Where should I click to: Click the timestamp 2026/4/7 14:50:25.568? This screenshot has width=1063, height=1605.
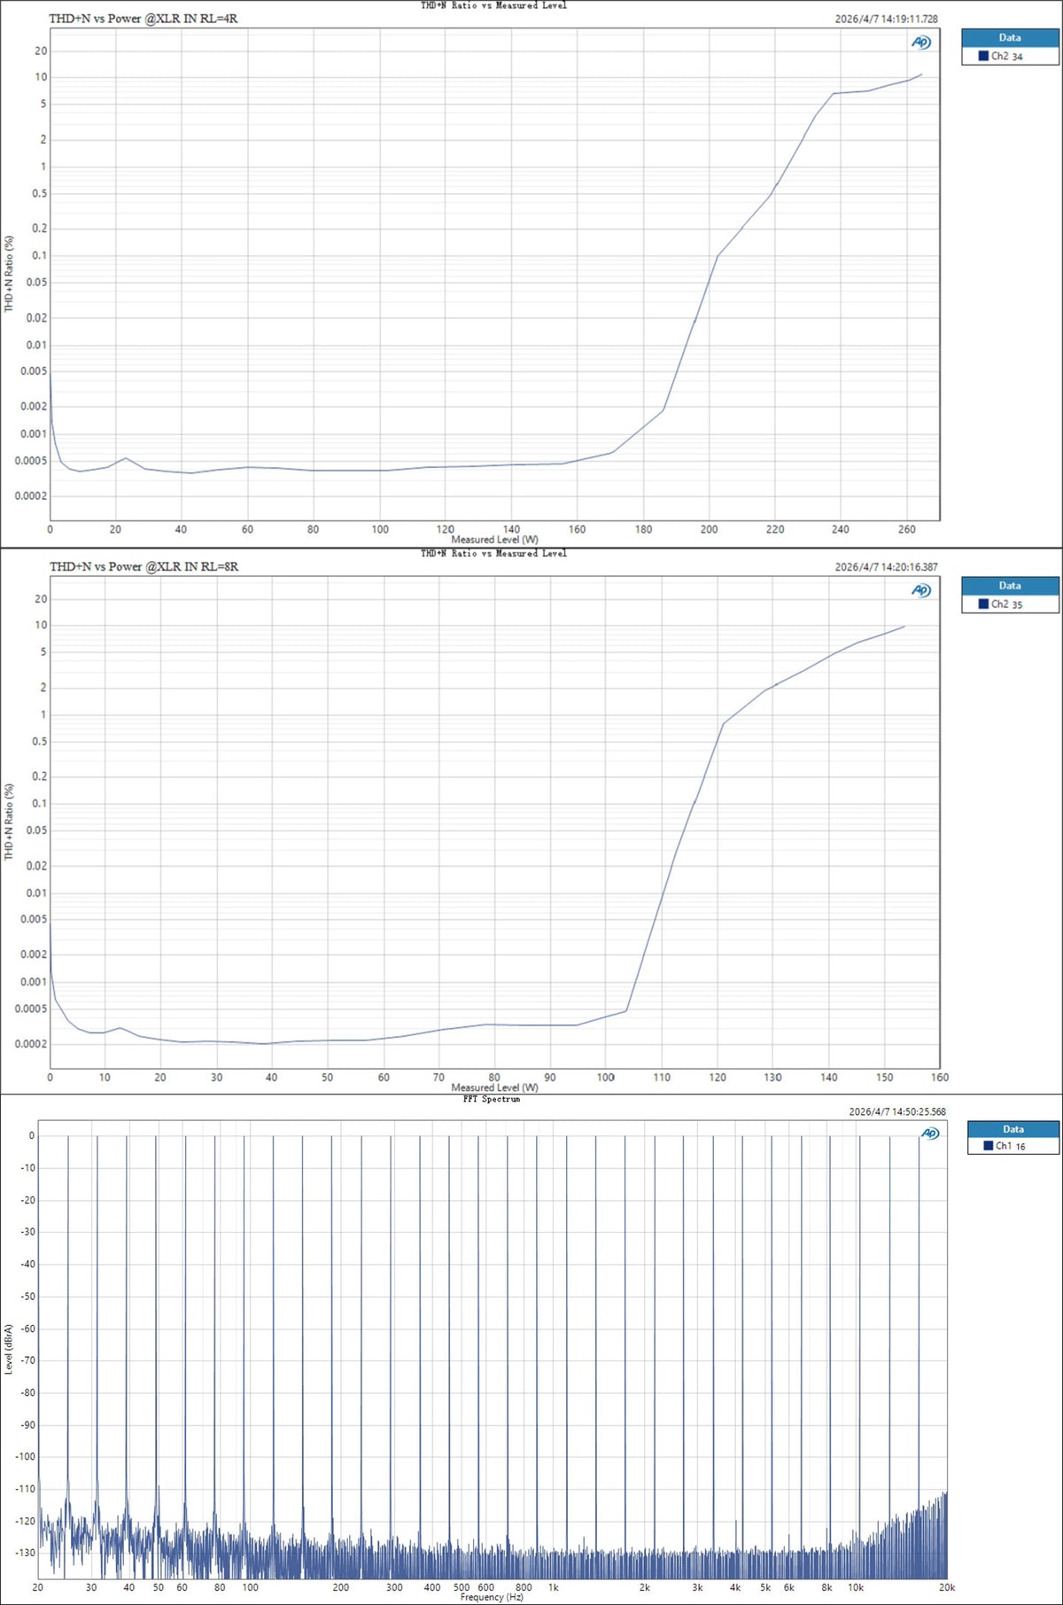[896, 1111]
